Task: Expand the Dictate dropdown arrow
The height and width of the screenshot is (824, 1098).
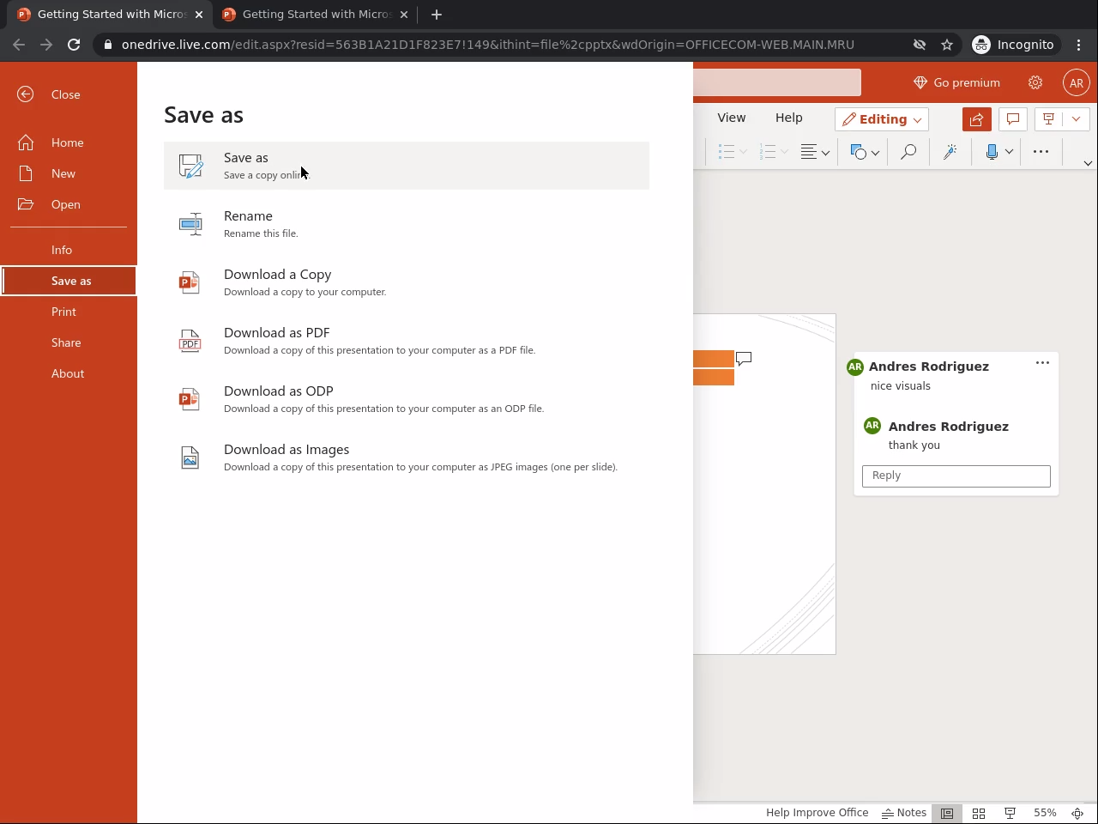Action: click(1009, 152)
